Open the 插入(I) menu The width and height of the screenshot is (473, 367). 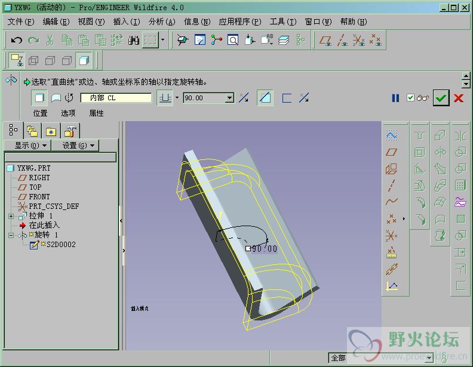(127, 21)
